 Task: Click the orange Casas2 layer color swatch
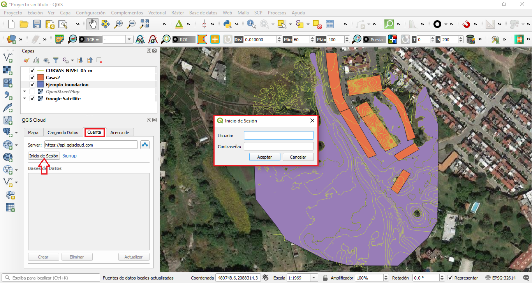[41, 78]
